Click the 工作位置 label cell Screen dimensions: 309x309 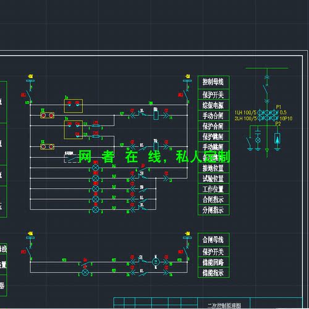click(214, 189)
